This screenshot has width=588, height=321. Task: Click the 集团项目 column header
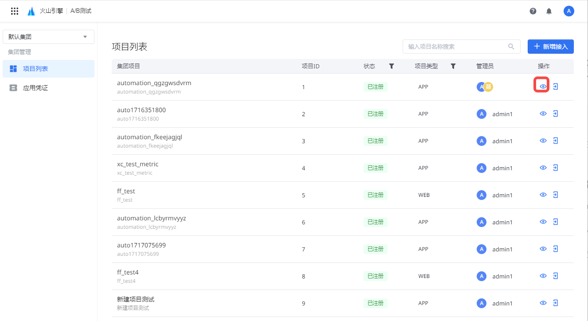pyautogui.click(x=129, y=66)
